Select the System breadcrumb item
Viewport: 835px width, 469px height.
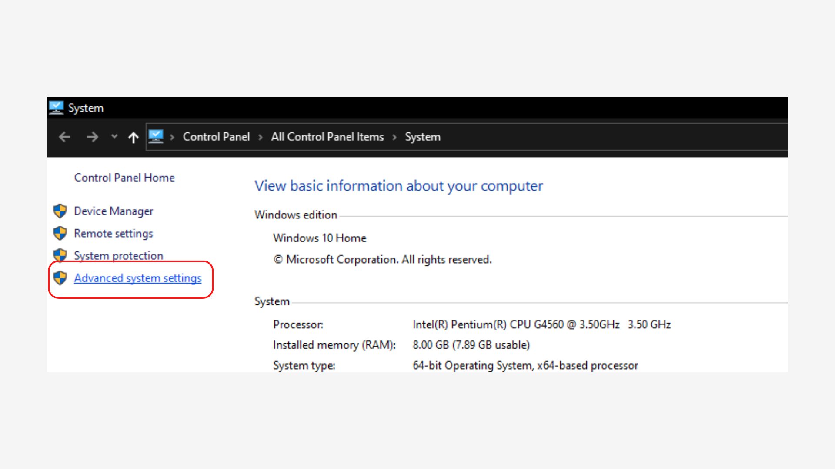coord(422,137)
